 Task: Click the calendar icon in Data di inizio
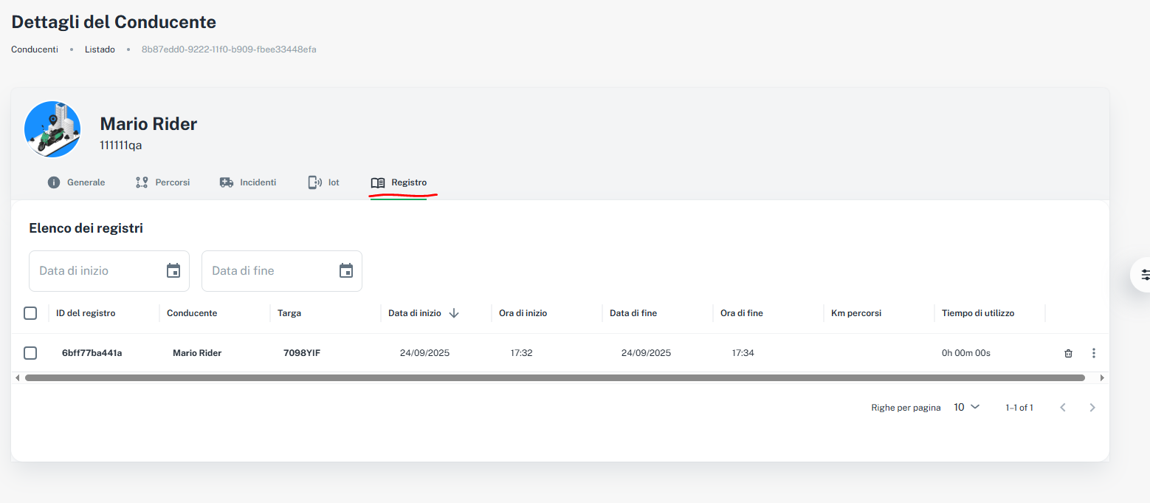point(173,271)
